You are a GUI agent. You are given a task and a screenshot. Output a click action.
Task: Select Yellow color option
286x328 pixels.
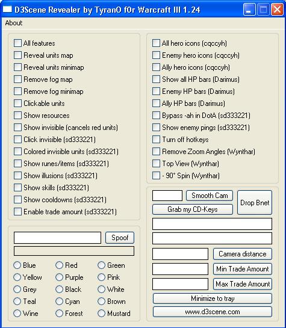(17, 277)
